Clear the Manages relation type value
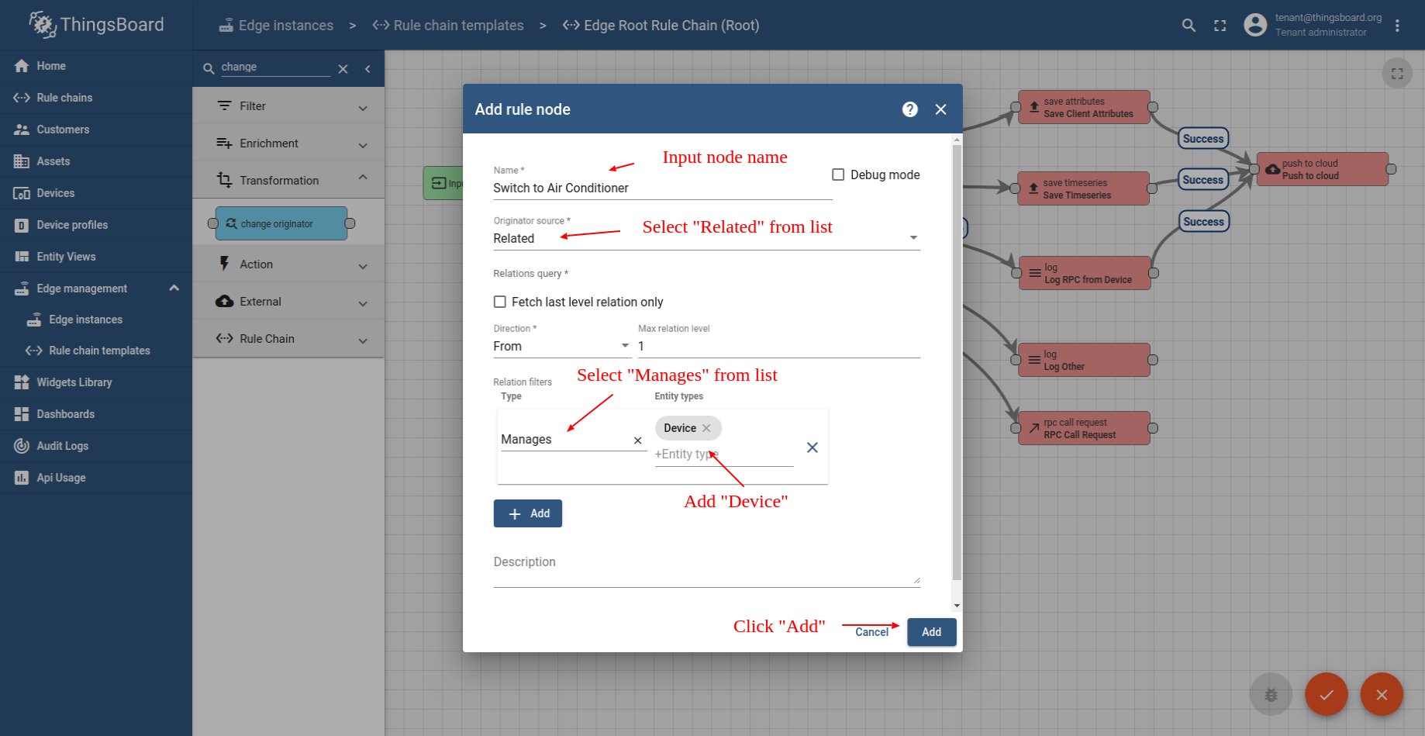This screenshot has height=736, width=1425. pos(638,440)
